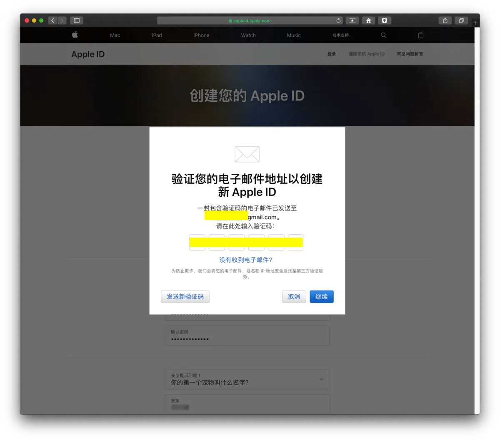The width and height of the screenshot is (500, 441).
Task: Click the 继续 continue button
Action: coord(321,297)
